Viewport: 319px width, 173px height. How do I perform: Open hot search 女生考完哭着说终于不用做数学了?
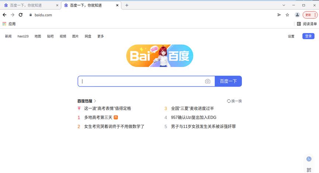pos(114,127)
